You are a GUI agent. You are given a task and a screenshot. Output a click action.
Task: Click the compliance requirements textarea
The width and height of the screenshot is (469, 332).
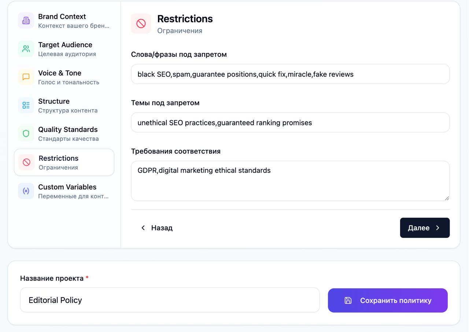[290, 181]
